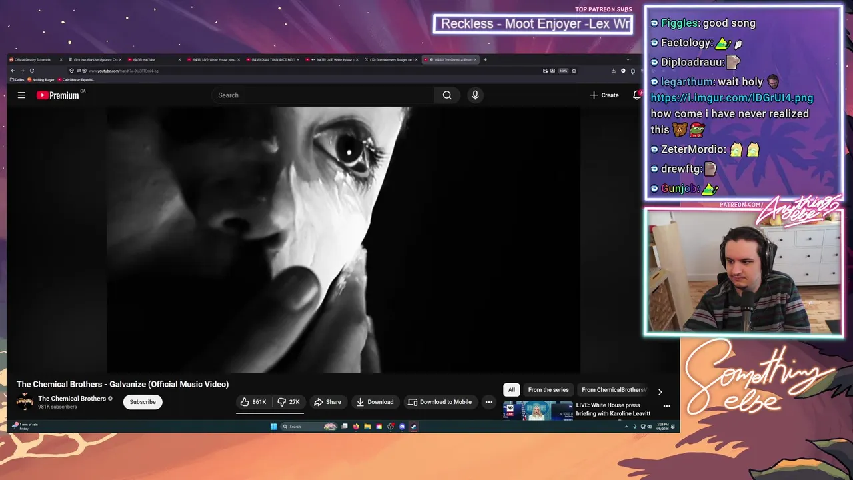Click the YouTube search input field
Screen dimensions: 853x480
pyautogui.click(x=323, y=95)
